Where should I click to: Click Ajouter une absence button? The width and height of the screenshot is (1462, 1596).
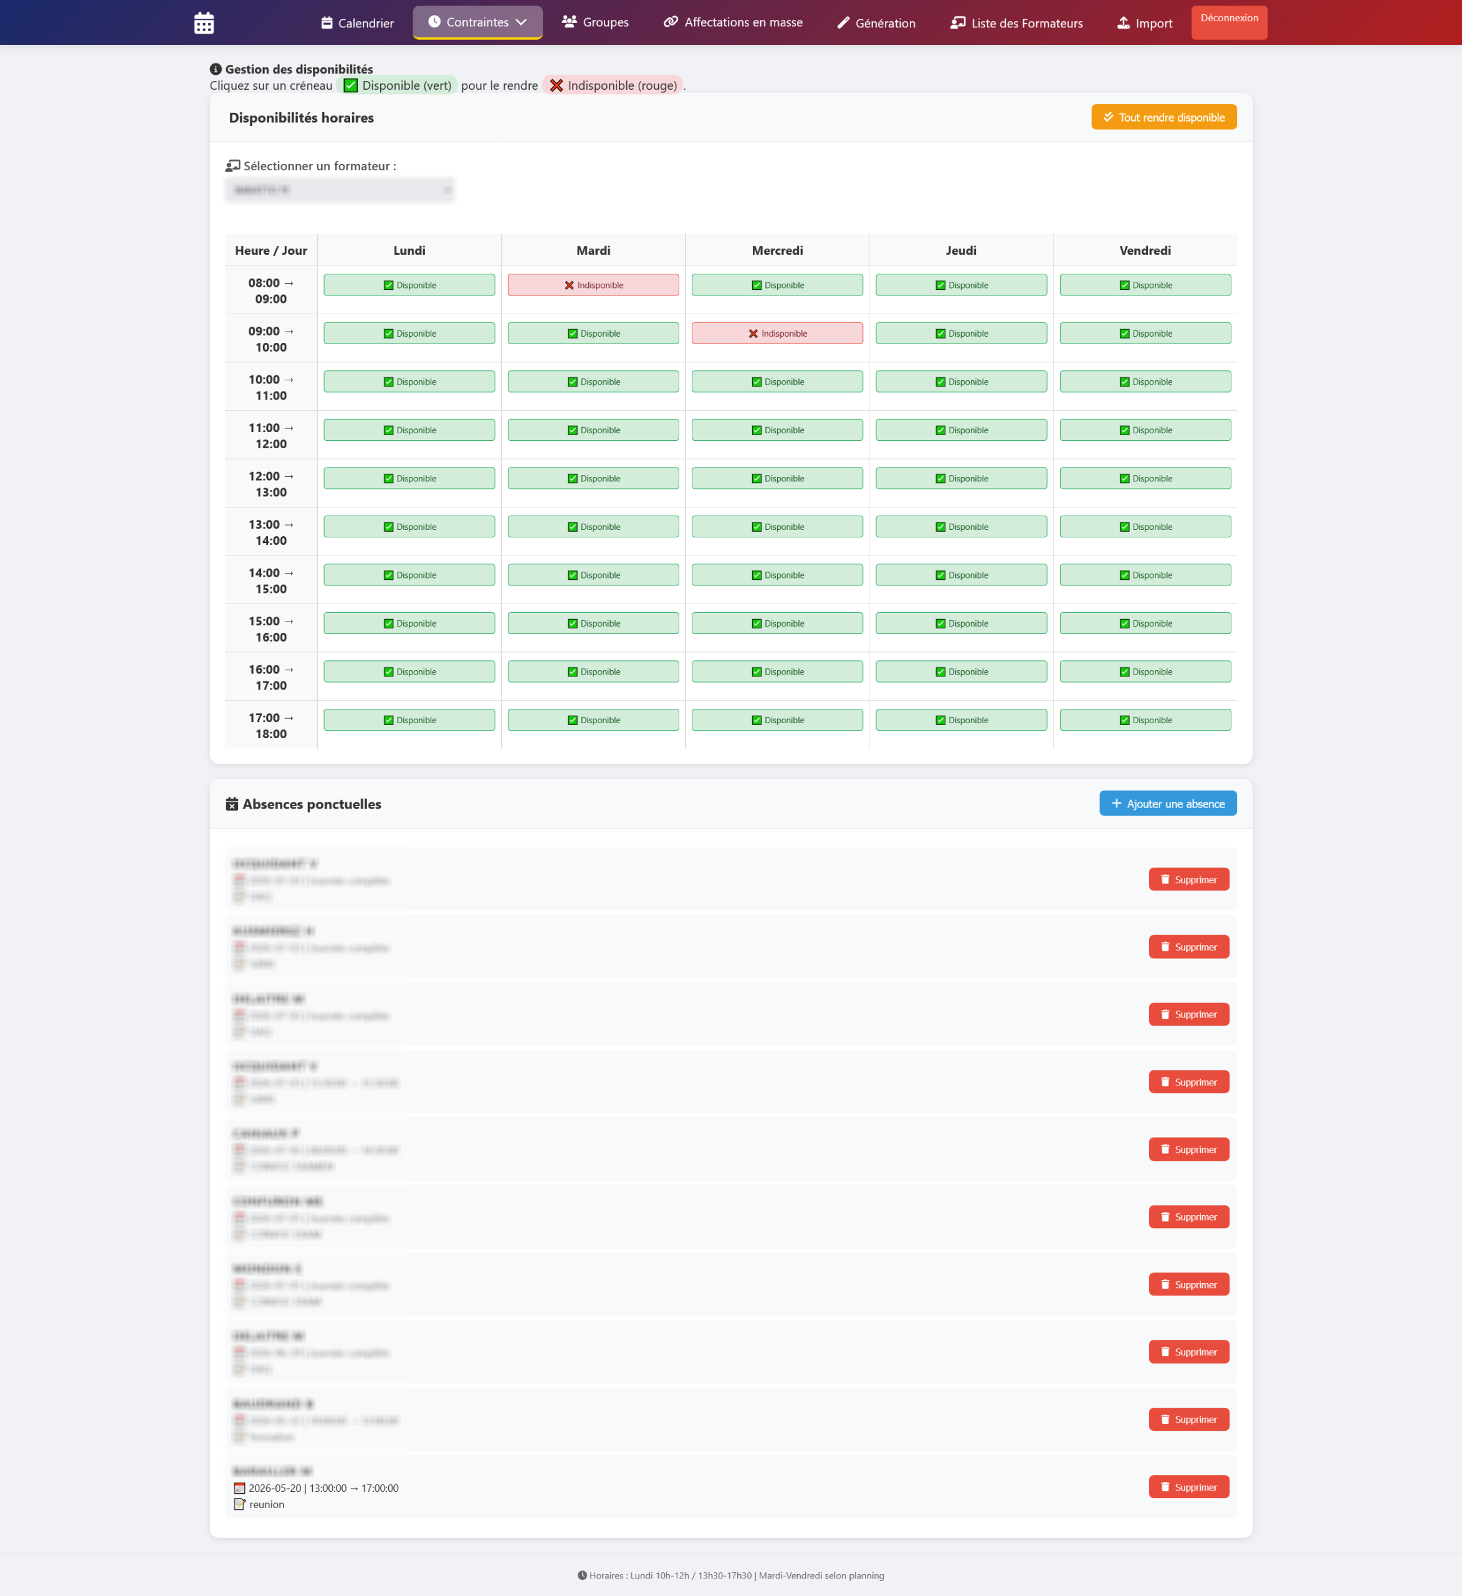point(1167,804)
